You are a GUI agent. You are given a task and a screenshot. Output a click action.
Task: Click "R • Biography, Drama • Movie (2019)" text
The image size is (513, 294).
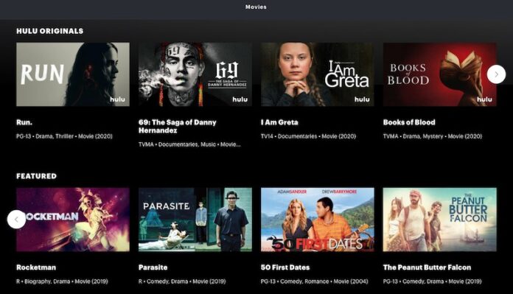tap(62, 281)
